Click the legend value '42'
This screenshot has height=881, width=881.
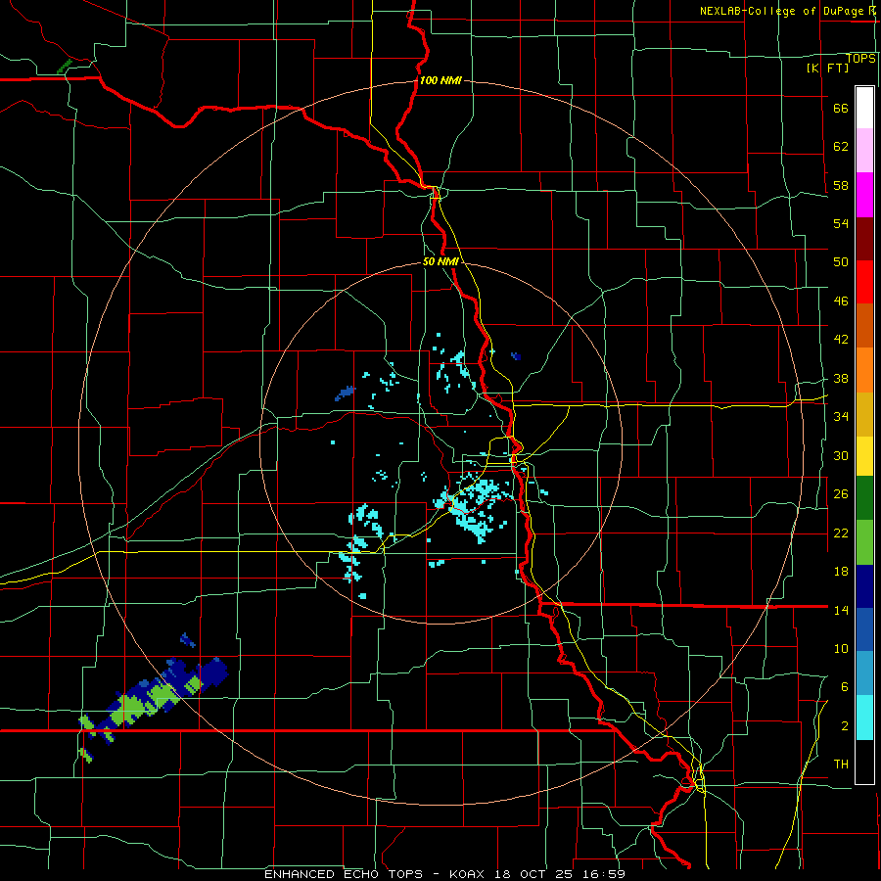tap(841, 340)
